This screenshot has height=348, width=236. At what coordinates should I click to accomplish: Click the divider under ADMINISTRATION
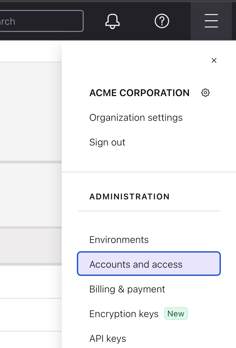pyautogui.click(x=149, y=210)
